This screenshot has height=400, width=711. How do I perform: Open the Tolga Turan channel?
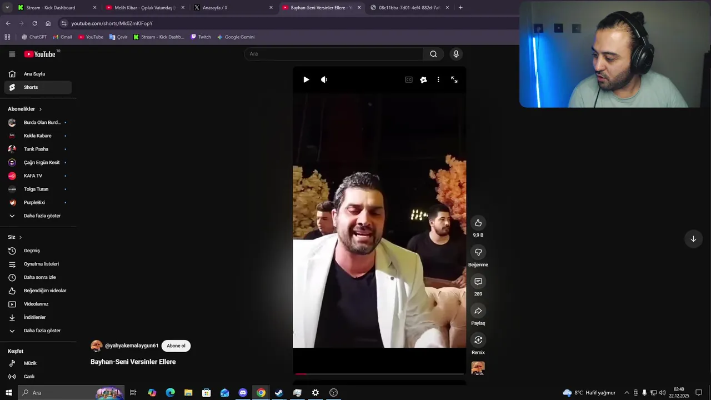point(38,189)
